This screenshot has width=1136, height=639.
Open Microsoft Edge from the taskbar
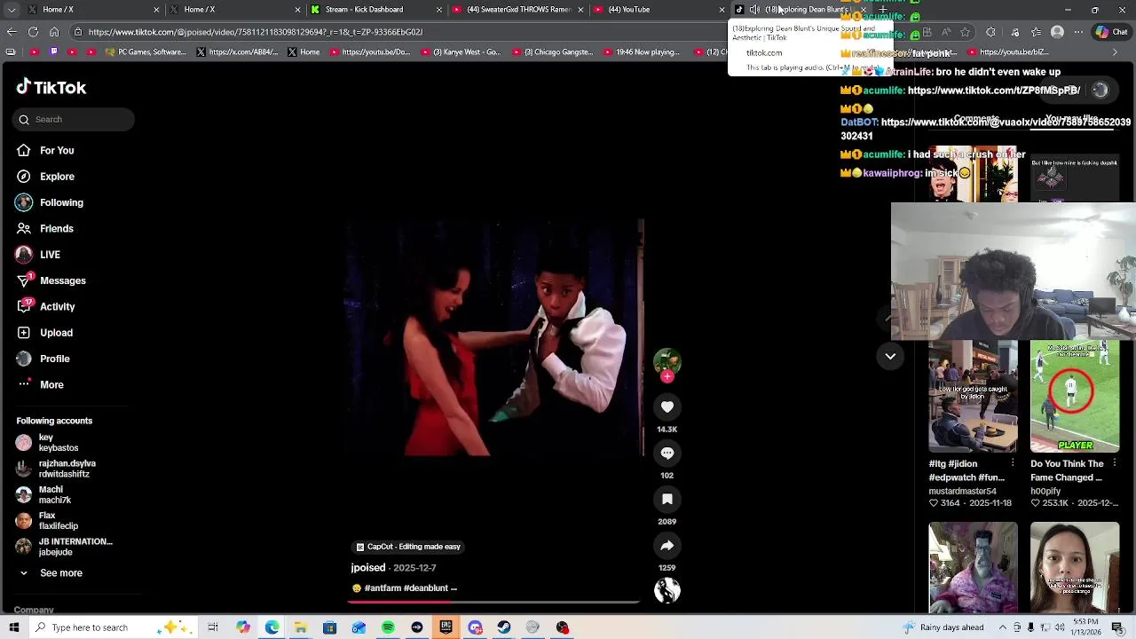(x=272, y=627)
